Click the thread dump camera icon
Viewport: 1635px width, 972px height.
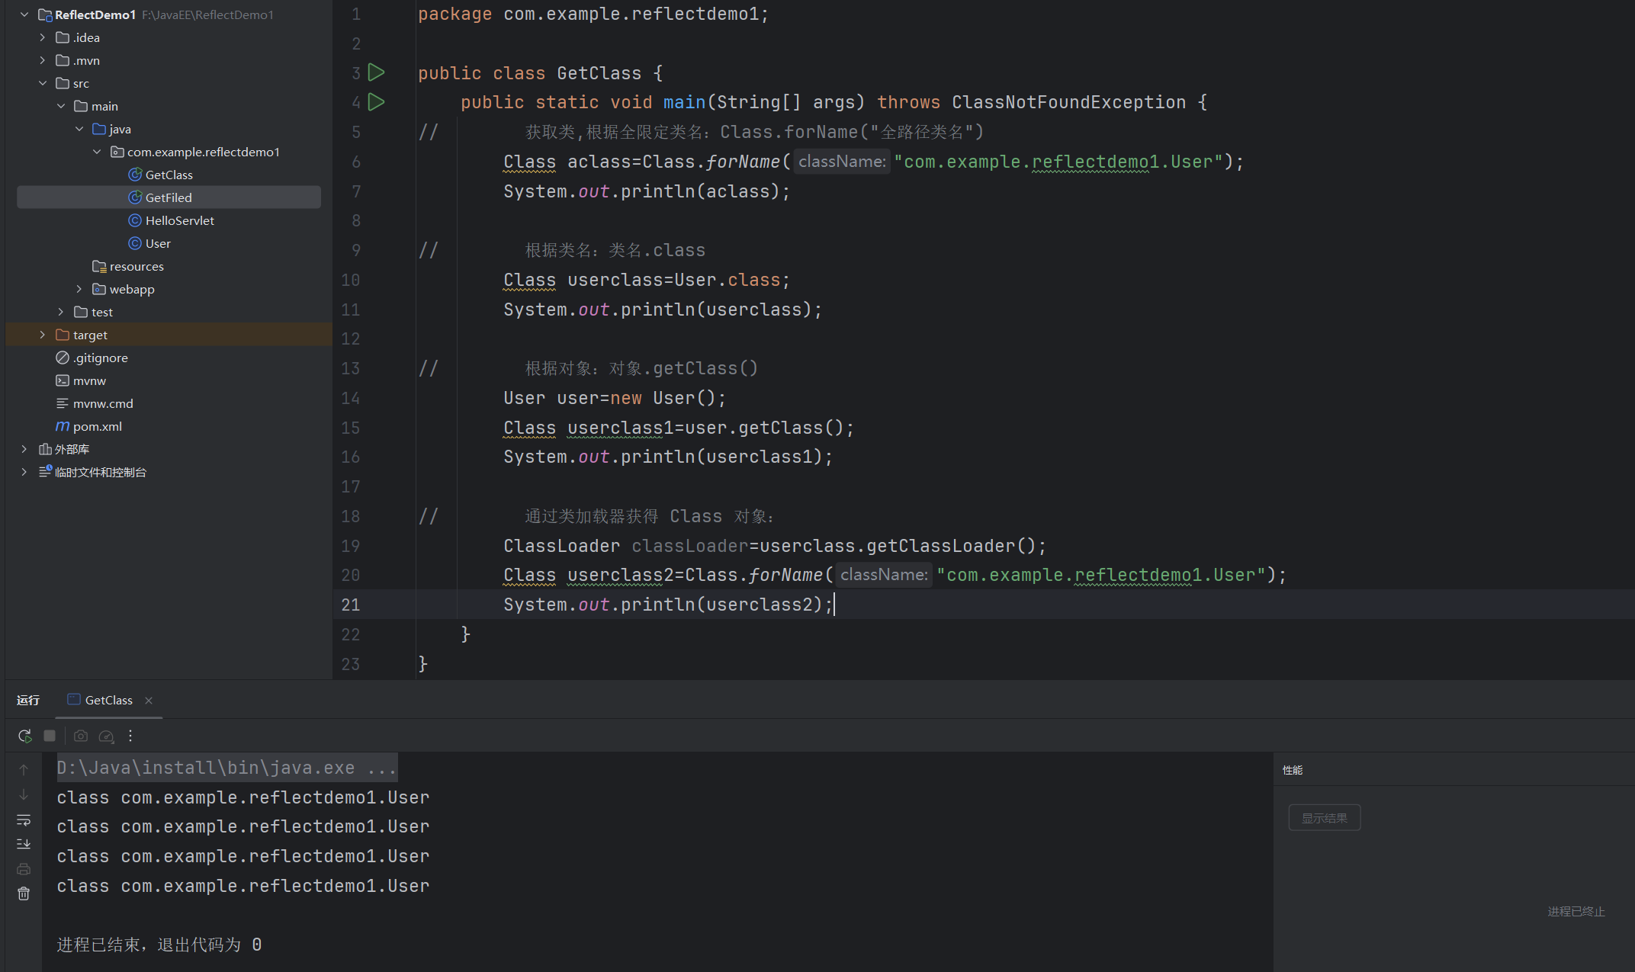pos(81,736)
